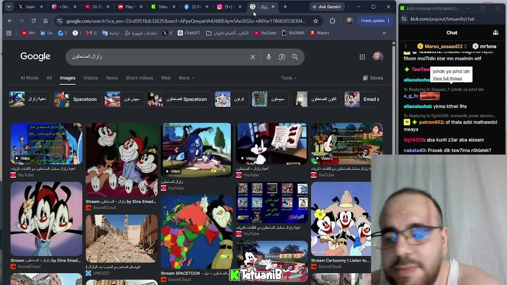507x285 pixels.
Task: Open the Chrome profile avatar
Action: coord(349,21)
